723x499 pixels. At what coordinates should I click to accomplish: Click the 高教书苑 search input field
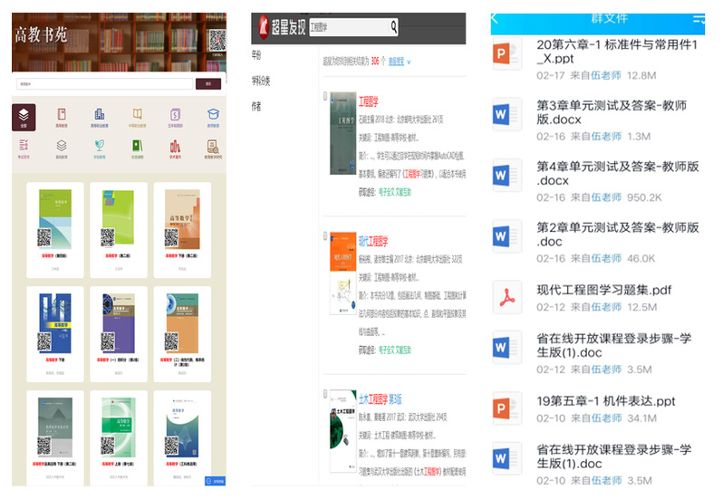point(102,83)
